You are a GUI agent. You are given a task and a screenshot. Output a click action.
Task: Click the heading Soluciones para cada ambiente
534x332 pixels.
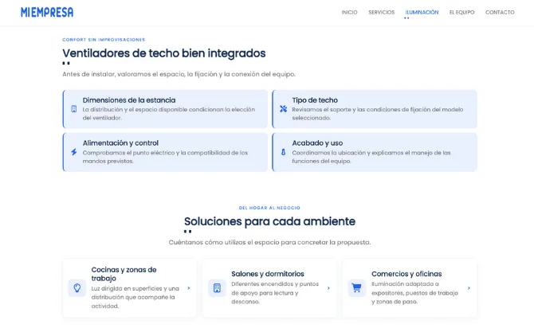tap(269, 221)
